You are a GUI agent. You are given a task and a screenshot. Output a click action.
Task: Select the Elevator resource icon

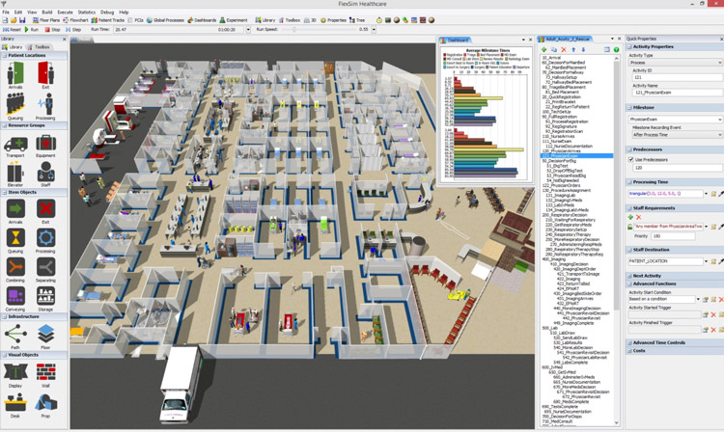[15, 173]
